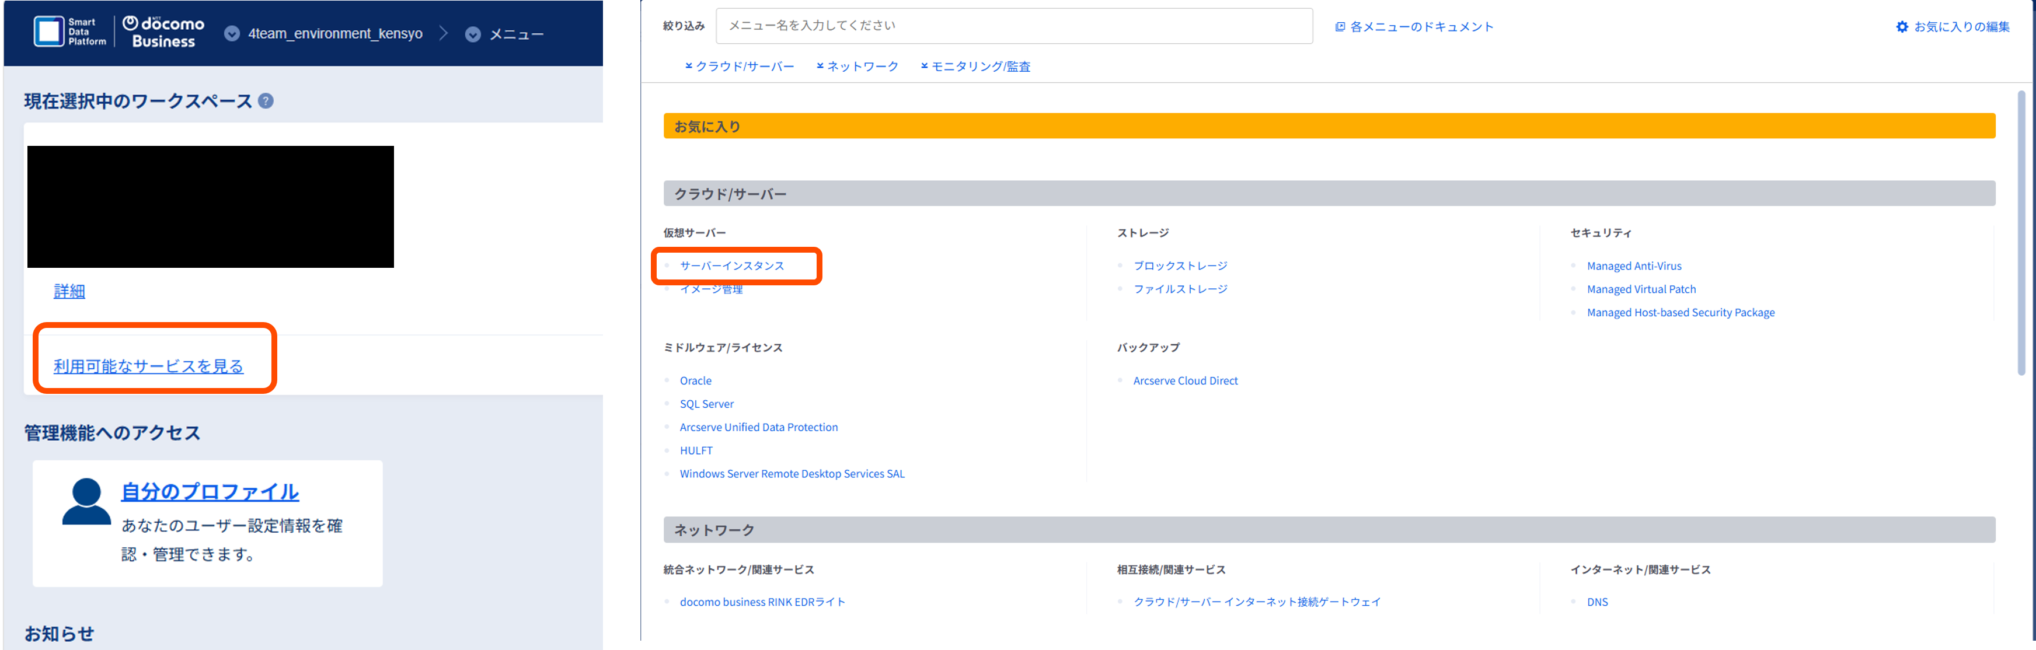Click the お知らせ heading
The height and width of the screenshot is (650, 2036).
(60, 634)
